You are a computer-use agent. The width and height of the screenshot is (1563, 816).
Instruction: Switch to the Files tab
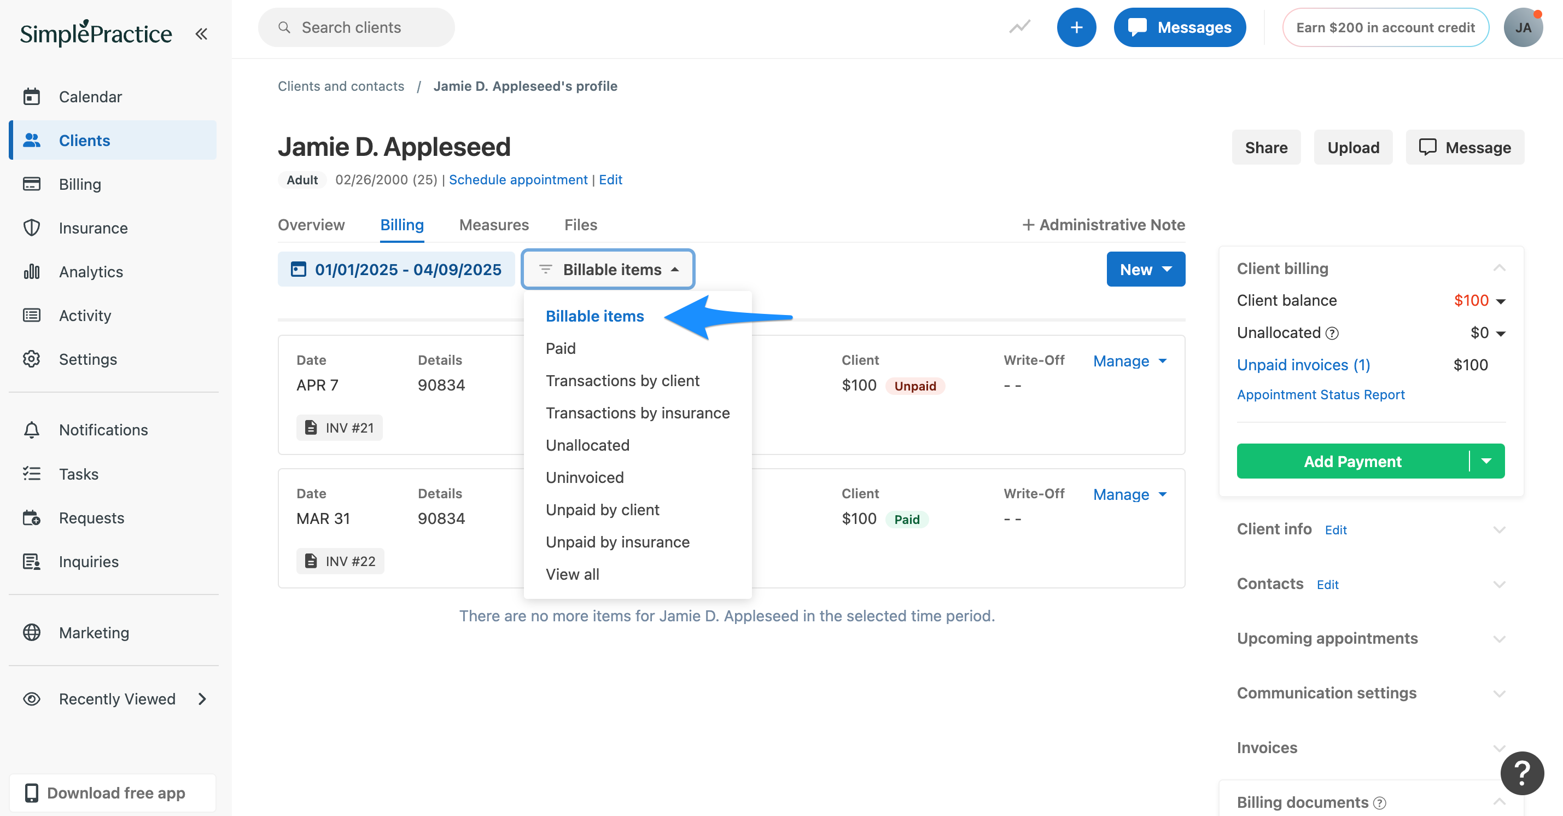pyautogui.click(x=581, y=224)
